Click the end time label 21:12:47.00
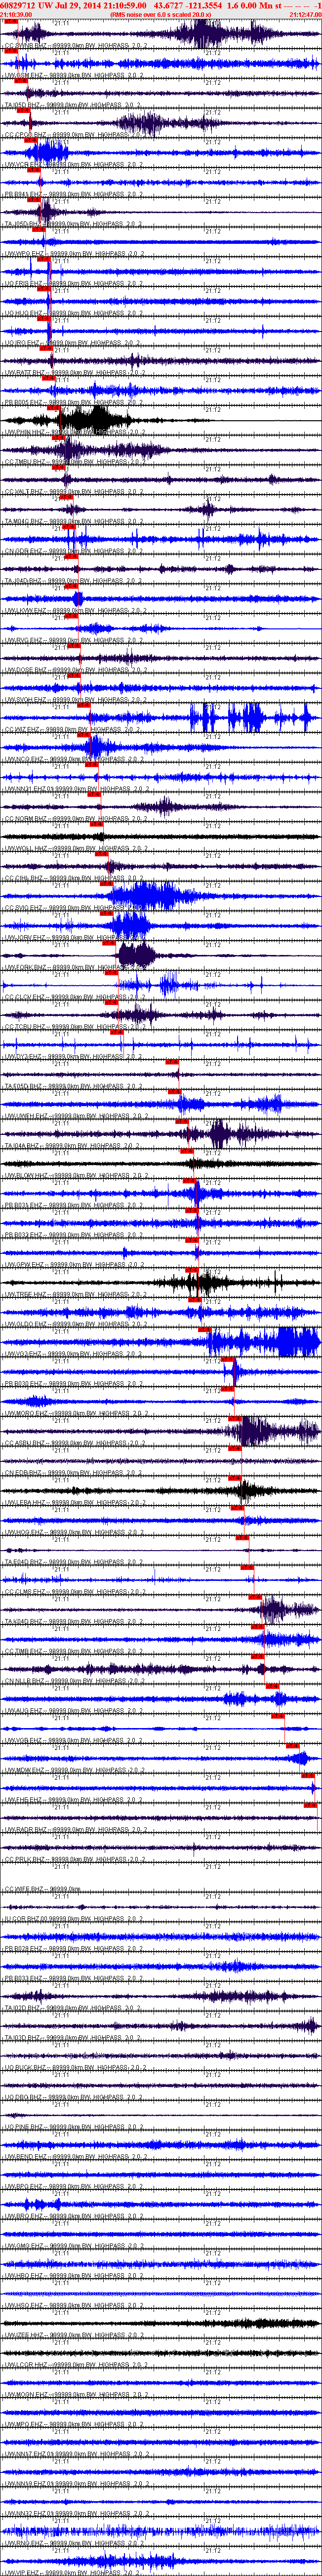This screenshot has height=2576, width=322. (x=305, y=14)
